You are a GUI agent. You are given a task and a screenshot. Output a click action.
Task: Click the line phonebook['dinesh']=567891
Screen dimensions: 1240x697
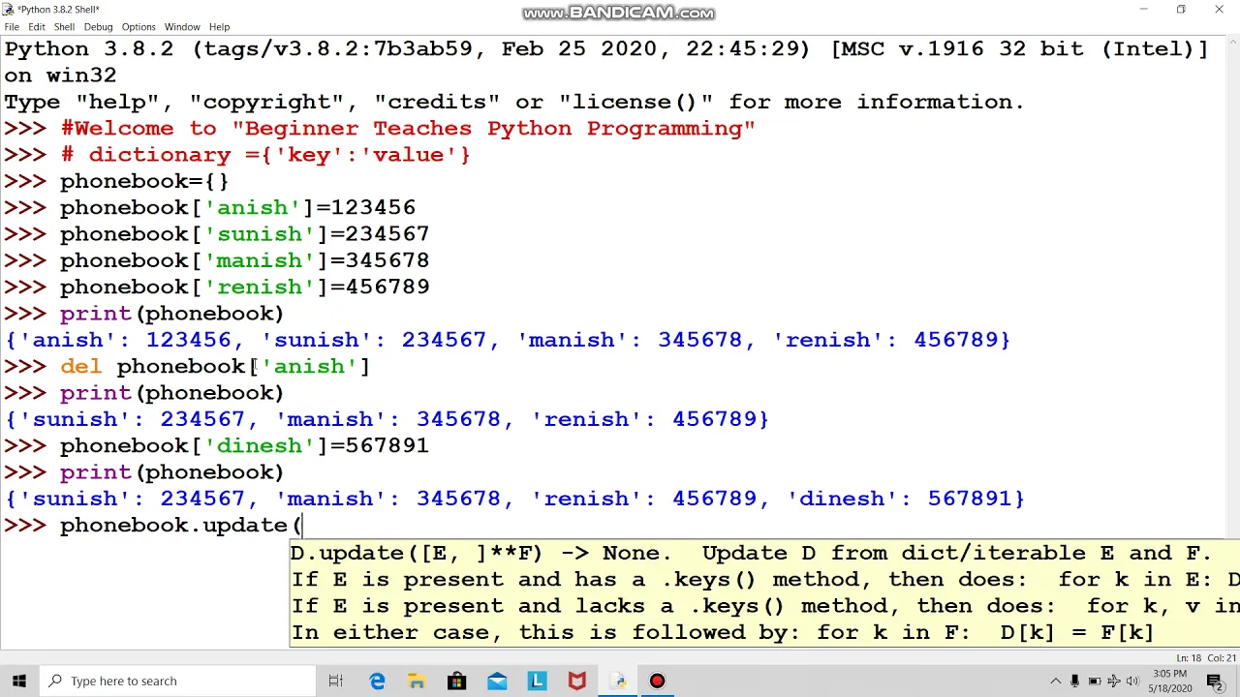point(244,445)
